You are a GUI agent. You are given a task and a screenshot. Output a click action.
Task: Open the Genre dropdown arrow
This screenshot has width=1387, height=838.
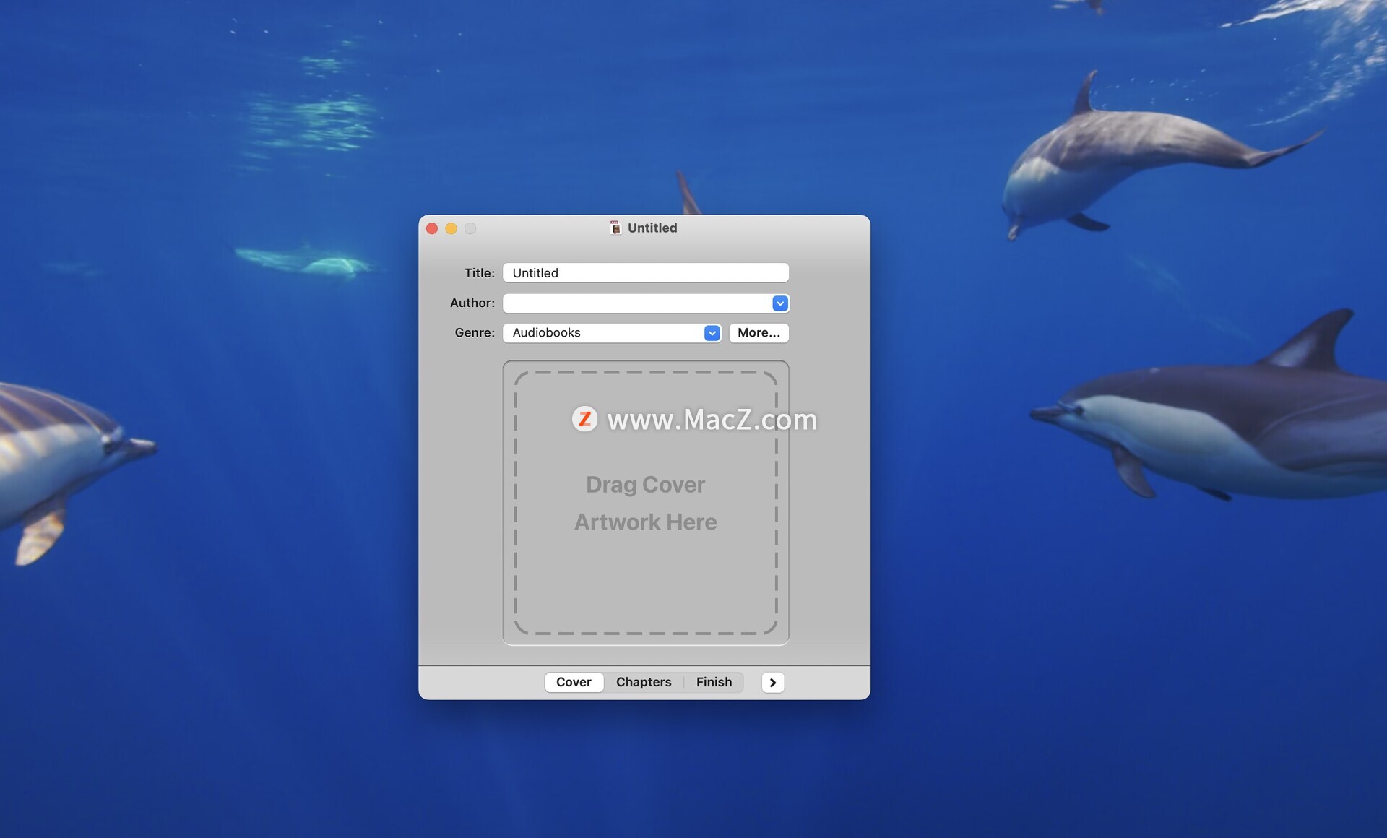click(x=712, y=333)
